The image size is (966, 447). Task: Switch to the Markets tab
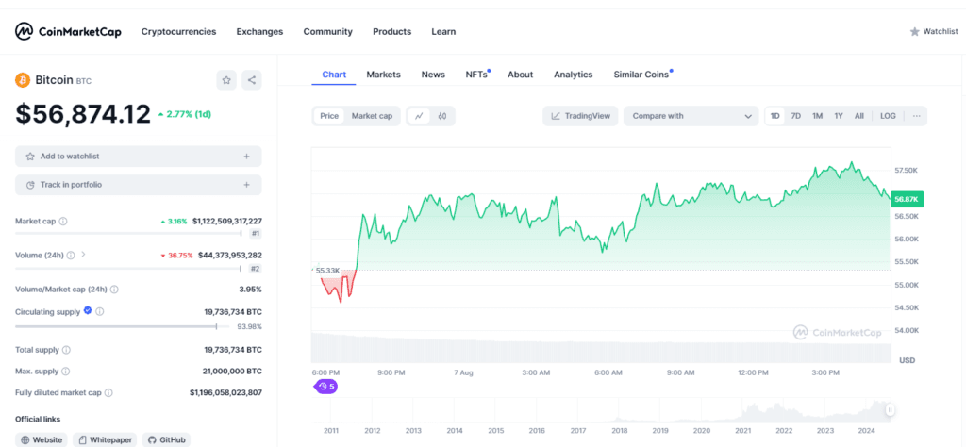[x=383, y=74]
